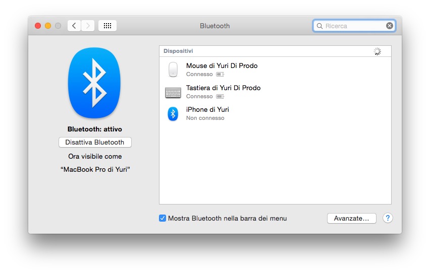Clear the Ricerca search field
The image size is (430, 274).
pyautogui.click(x=390, y=26)
